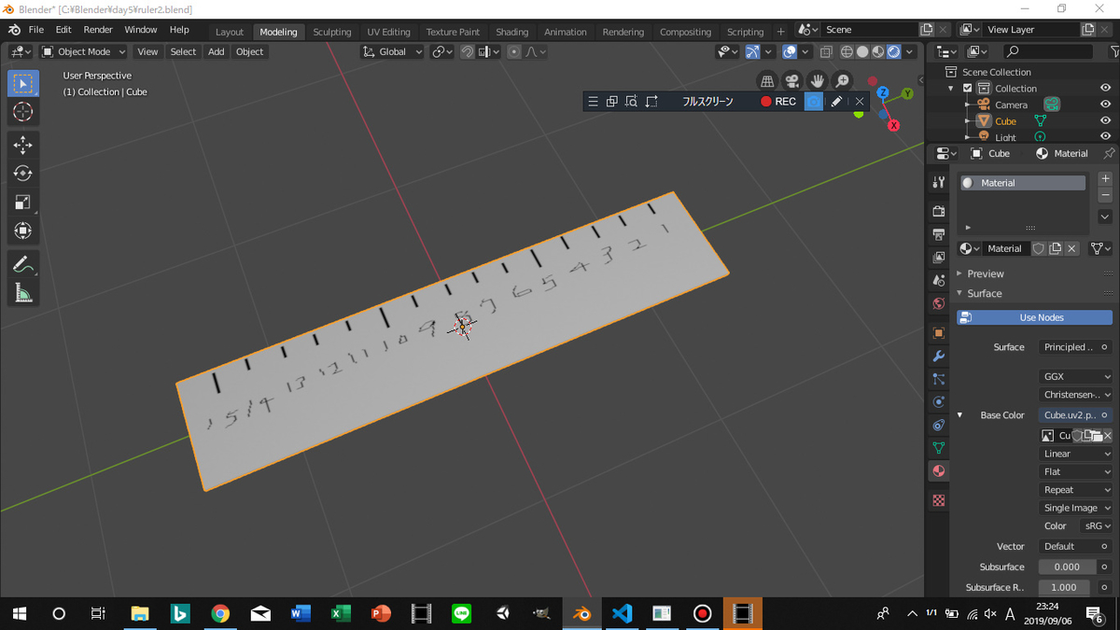The height and width of the screenshot is (630, 1120).
Task: Select the Cursor tool
Action: point(23,112)
